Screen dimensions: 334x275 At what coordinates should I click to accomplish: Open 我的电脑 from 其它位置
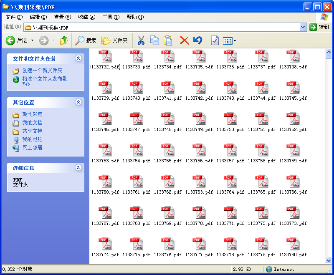[32, 139]
